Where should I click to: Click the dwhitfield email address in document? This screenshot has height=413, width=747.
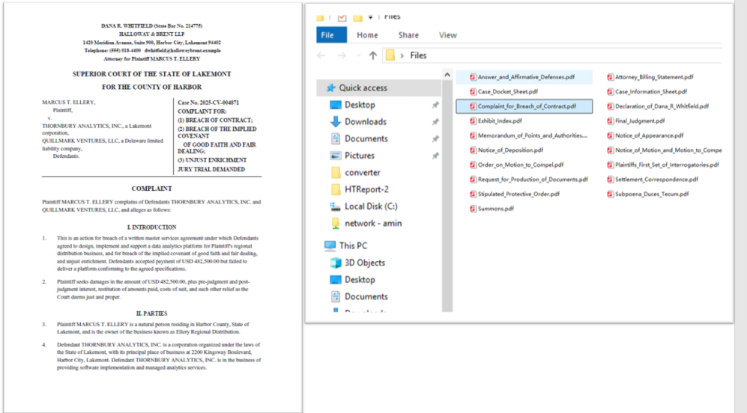click(183, 50)
